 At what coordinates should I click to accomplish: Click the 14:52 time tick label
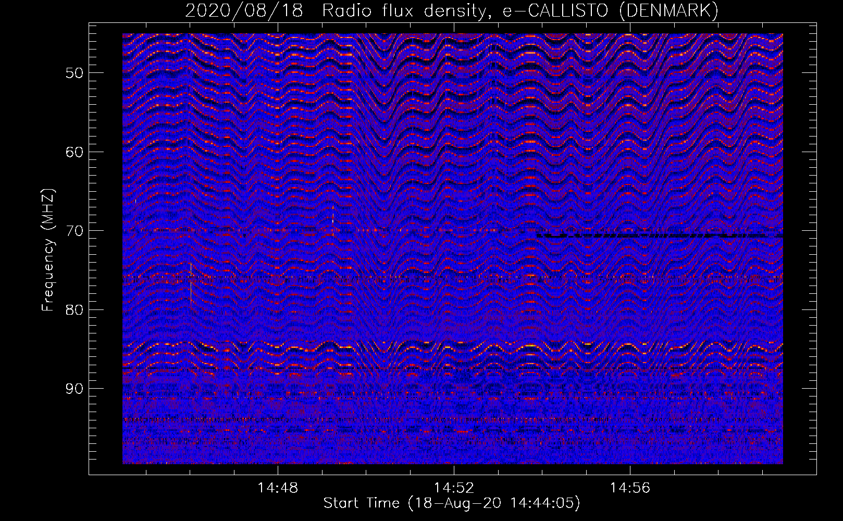454,488
